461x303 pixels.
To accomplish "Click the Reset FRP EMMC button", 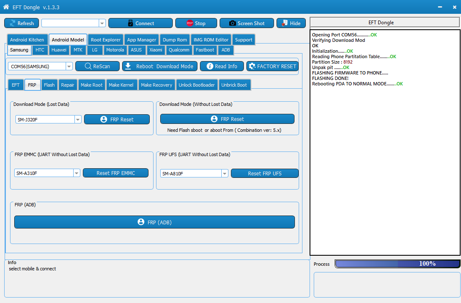I will point(115,173).
